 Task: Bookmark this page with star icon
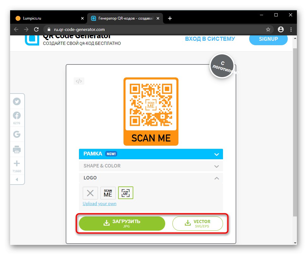pyautogui.click(x=268, y=29)
